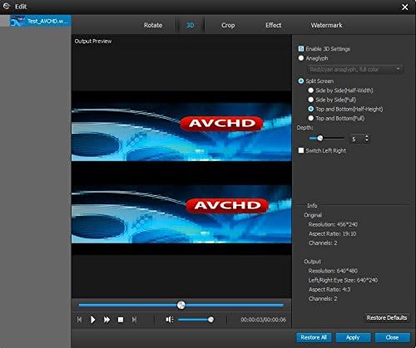Increase Depth value with up arrow
The height and width of the screenshot is (348, 416).
(367, 136)
